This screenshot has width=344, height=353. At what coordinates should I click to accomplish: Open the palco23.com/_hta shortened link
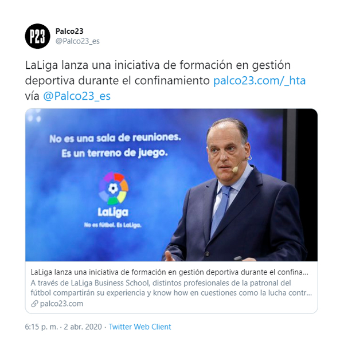259,80
